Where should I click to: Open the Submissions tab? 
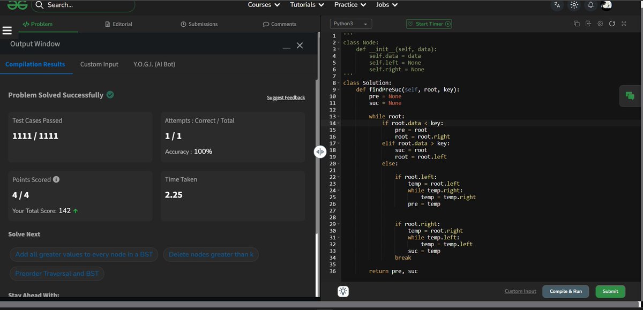(x=199, y=24)
